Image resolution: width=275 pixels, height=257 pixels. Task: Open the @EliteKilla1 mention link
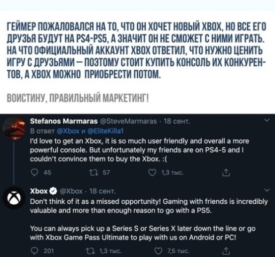pos(106,131)
